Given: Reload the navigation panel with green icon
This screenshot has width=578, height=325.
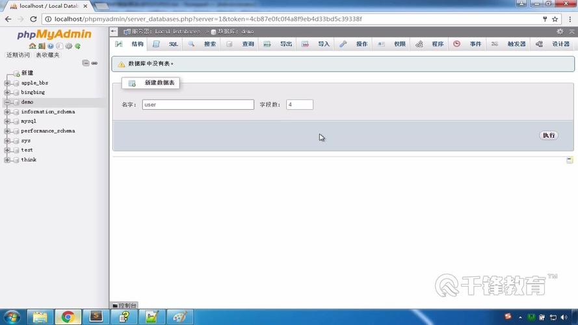Looking at the screenshot, I should pyautogui.click(x=78, y=46).
